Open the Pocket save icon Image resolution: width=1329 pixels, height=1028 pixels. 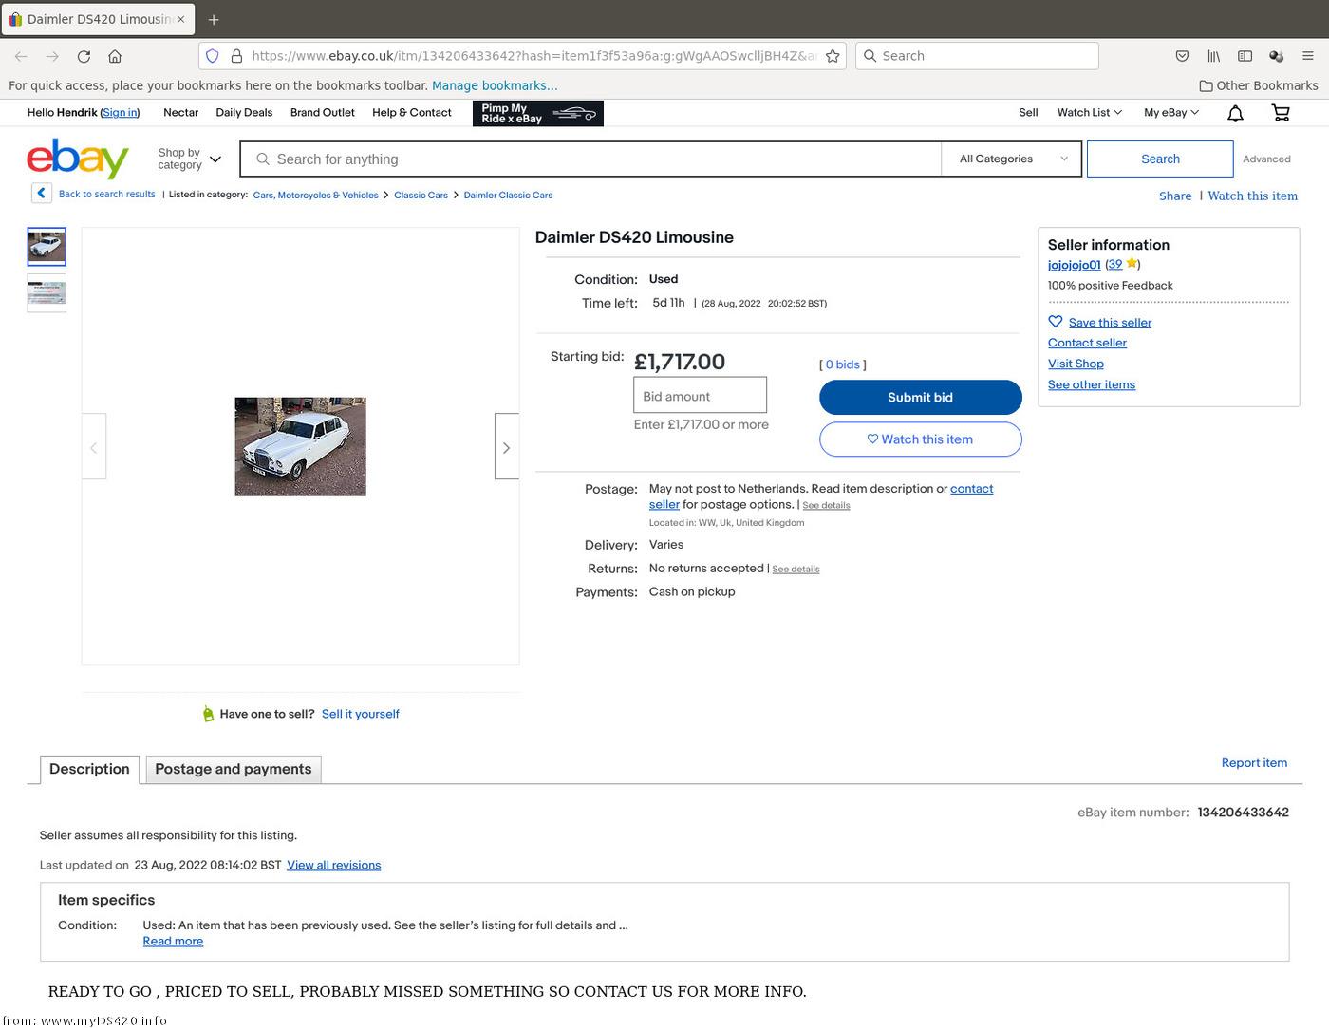1182,56
